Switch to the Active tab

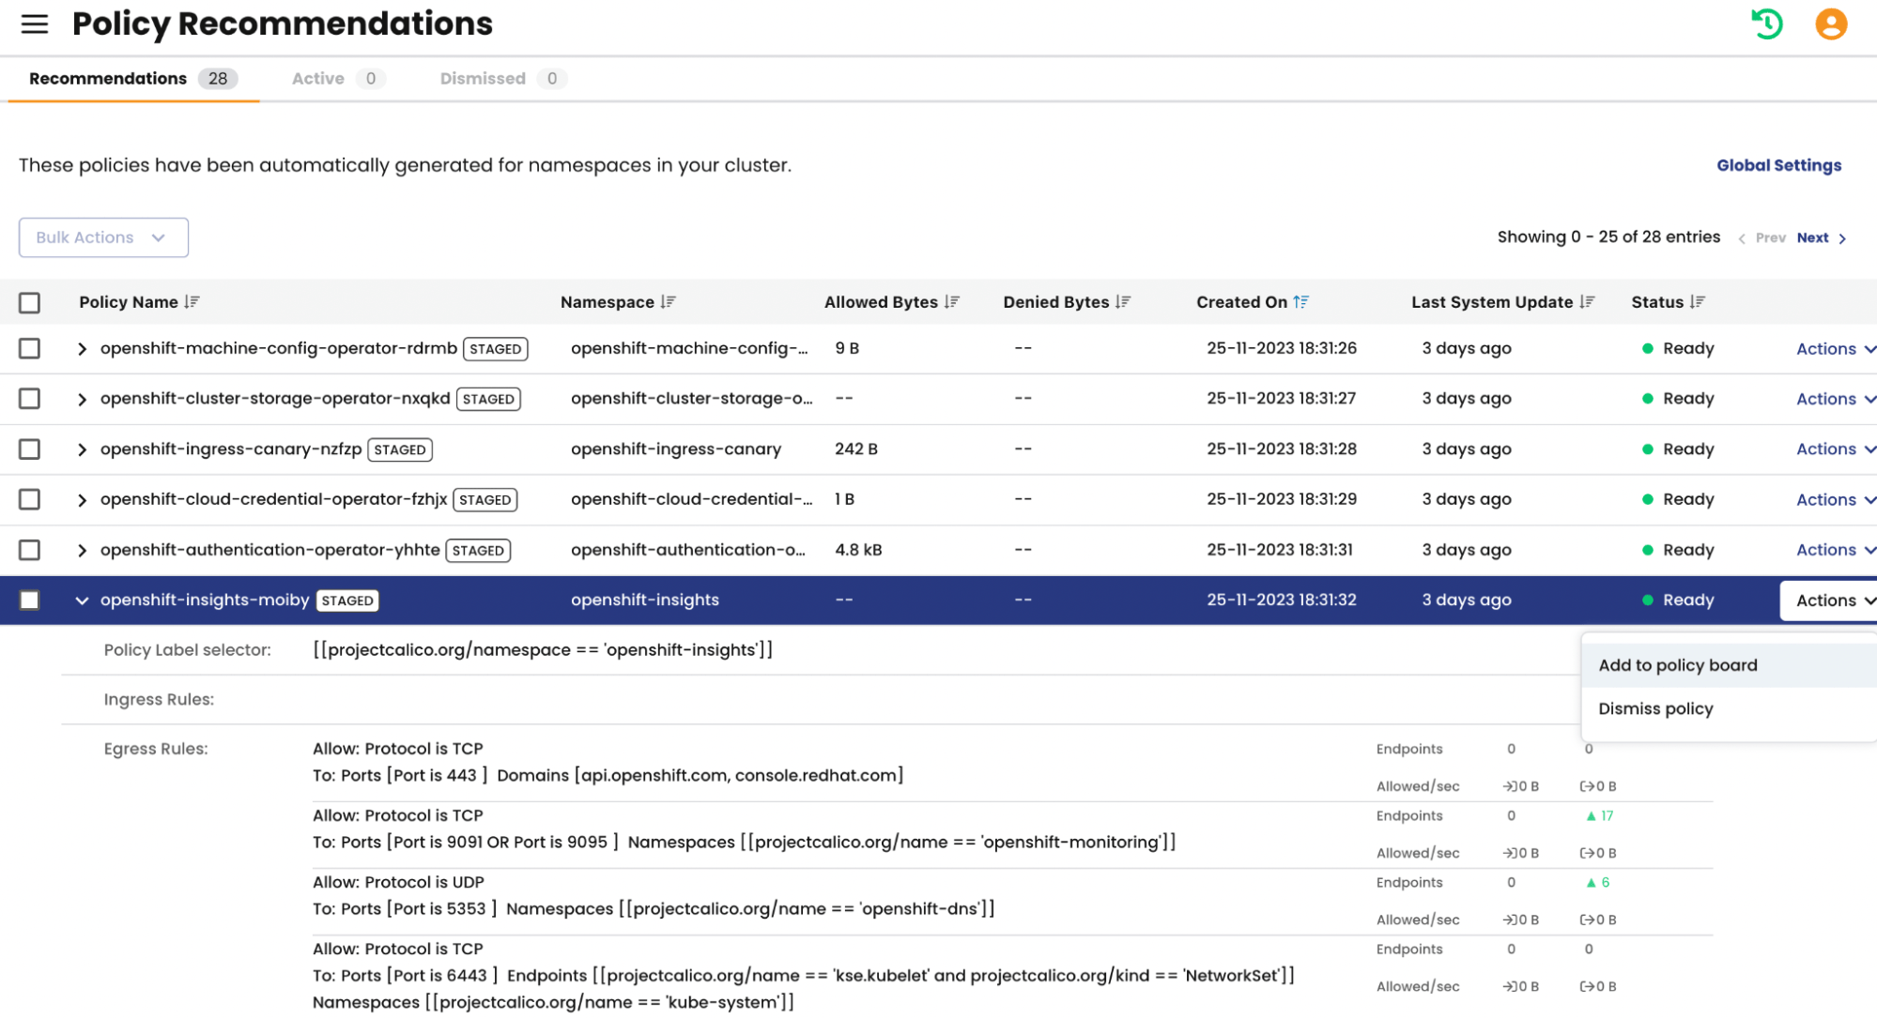click(316, 79)
